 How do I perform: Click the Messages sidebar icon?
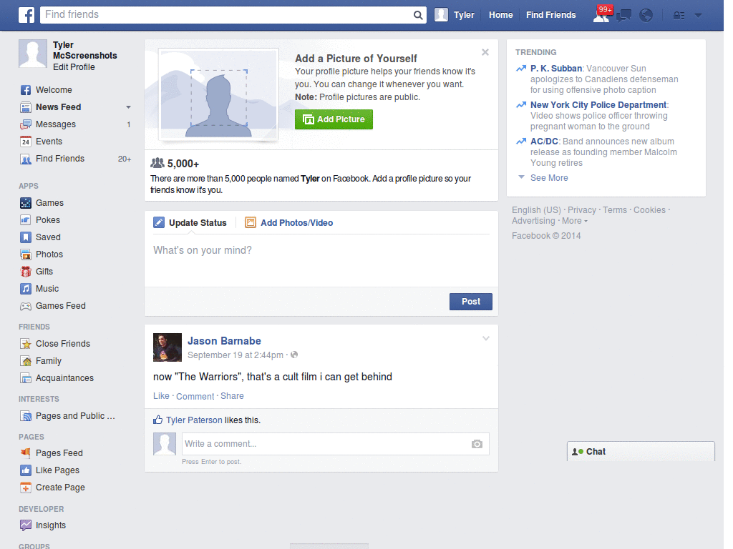[x=26, y=124]
